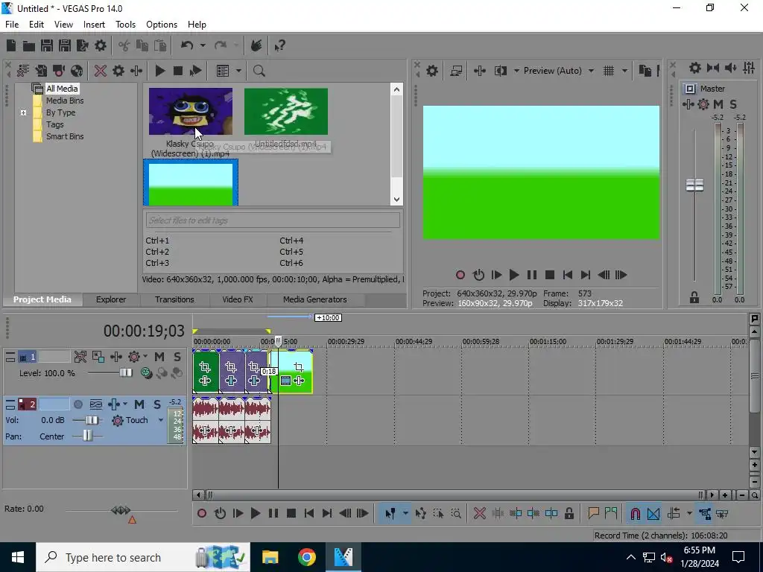Open File Explorer from the taskbar
763x572 pixels.
[270, 557]
